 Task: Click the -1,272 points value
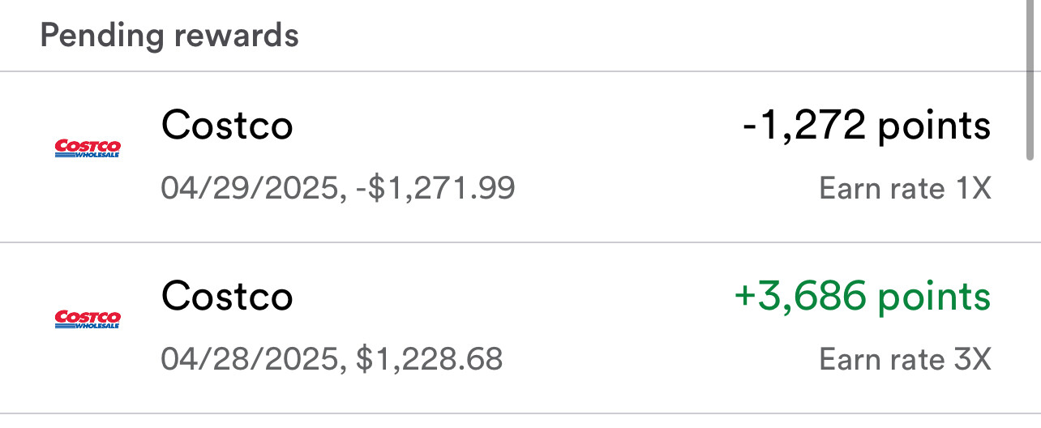[x=867, y=126]
